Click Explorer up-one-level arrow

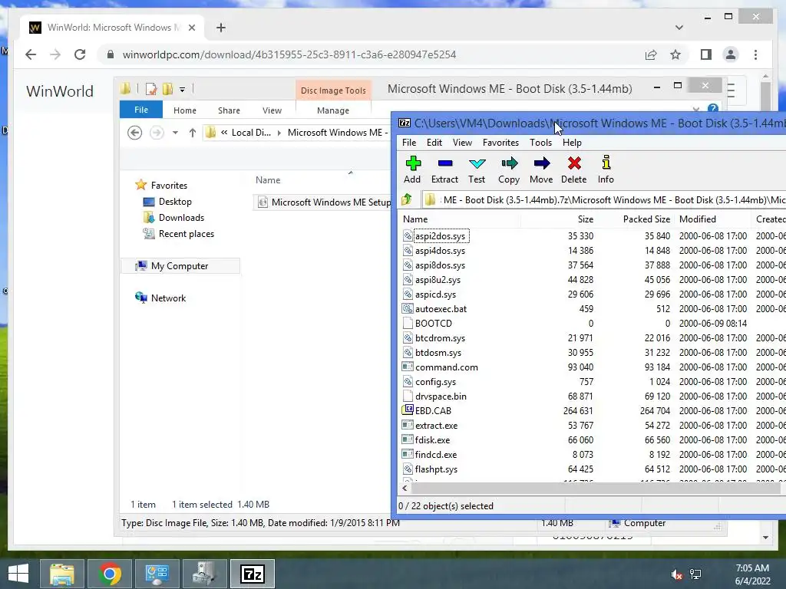click(x=193, y=133)
